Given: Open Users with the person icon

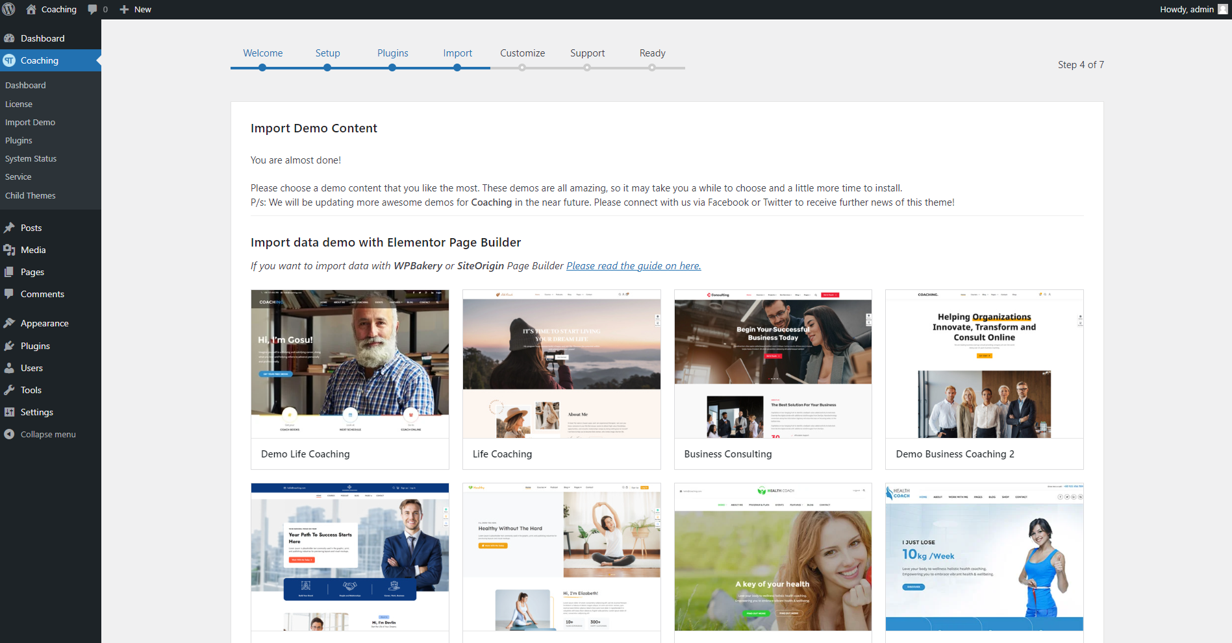Looking at the screenshot, I should [10, 368].
